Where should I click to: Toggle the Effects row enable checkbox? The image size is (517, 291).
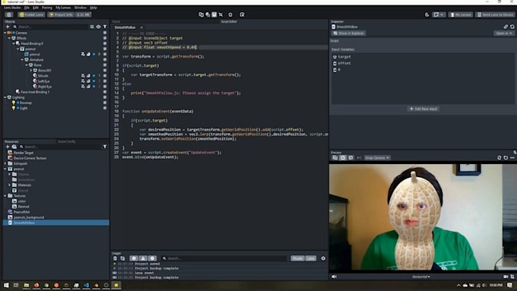click(x=105, y=38)
